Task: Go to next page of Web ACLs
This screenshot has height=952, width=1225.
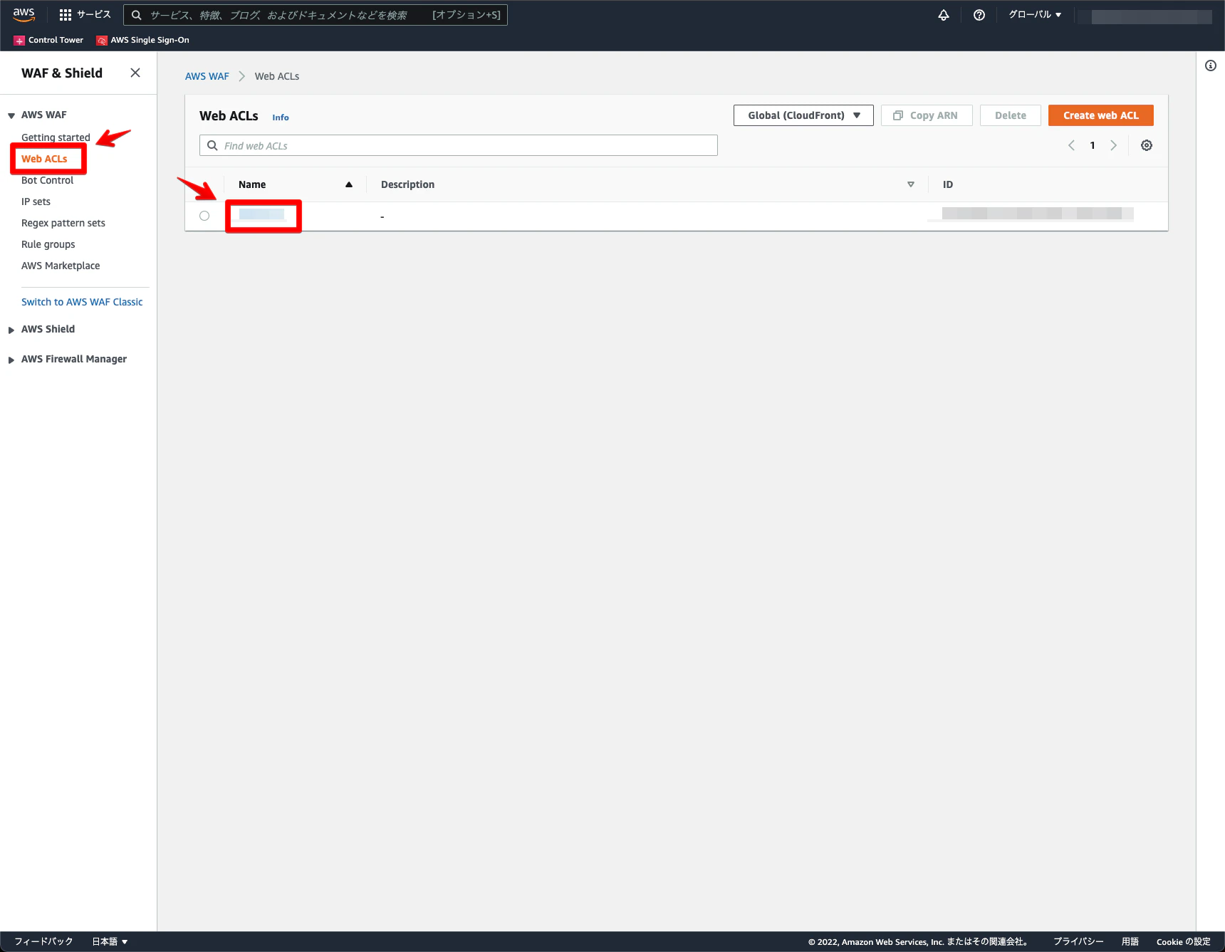Action: pyautogui.click(x=1113, y=145)
